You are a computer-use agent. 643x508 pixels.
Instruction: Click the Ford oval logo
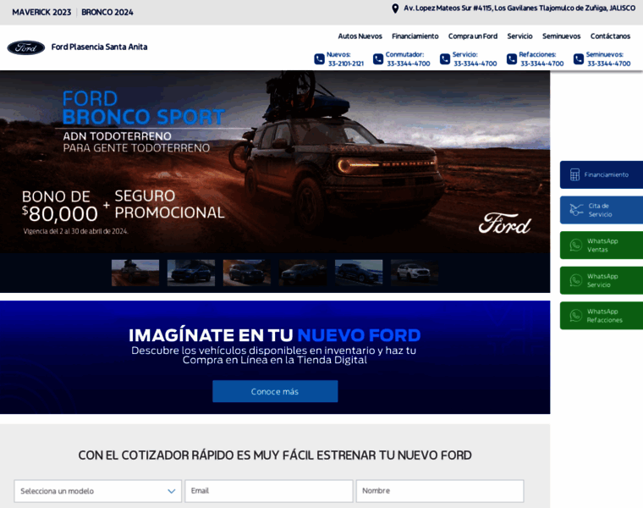(x=26, y=47)
